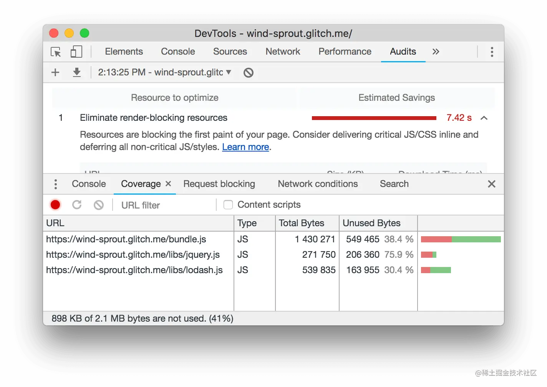Open the DevTools three-dot customize menu
This screenshot has height=387, width=547.
(492, 52)
